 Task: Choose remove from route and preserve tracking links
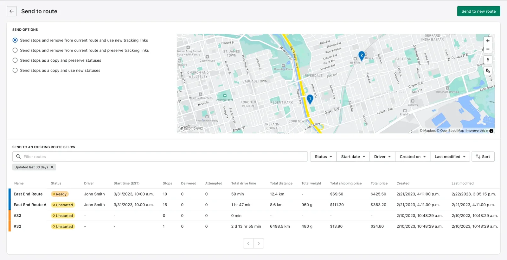15,50
